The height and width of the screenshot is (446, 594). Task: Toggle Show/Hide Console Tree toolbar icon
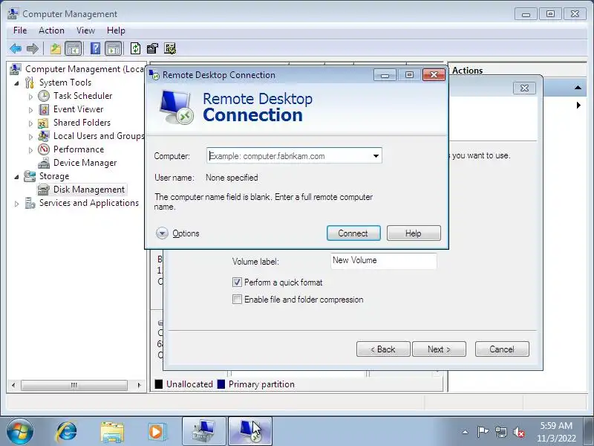(x=74, y=48)
